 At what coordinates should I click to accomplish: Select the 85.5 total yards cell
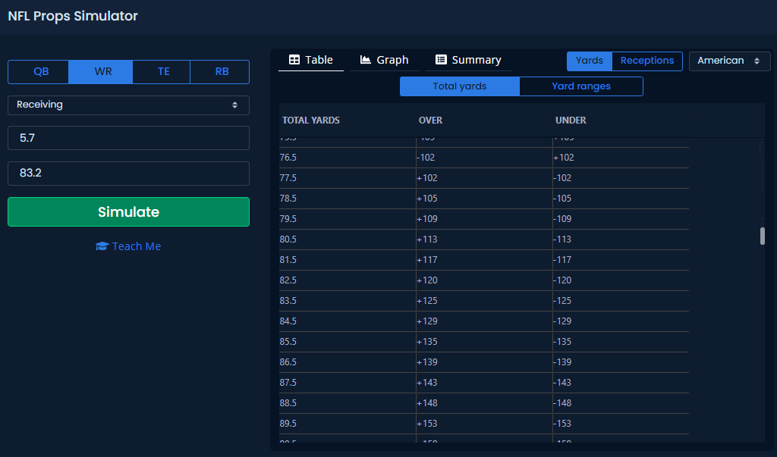(348, 342)
